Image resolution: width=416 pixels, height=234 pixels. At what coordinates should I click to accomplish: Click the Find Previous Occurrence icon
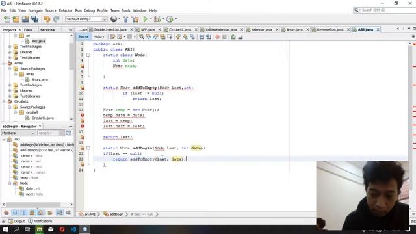point(149,37)
